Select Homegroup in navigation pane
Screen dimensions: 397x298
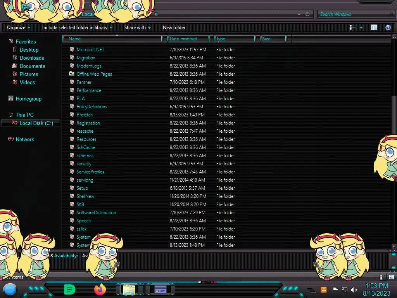(x=28, y=99)
